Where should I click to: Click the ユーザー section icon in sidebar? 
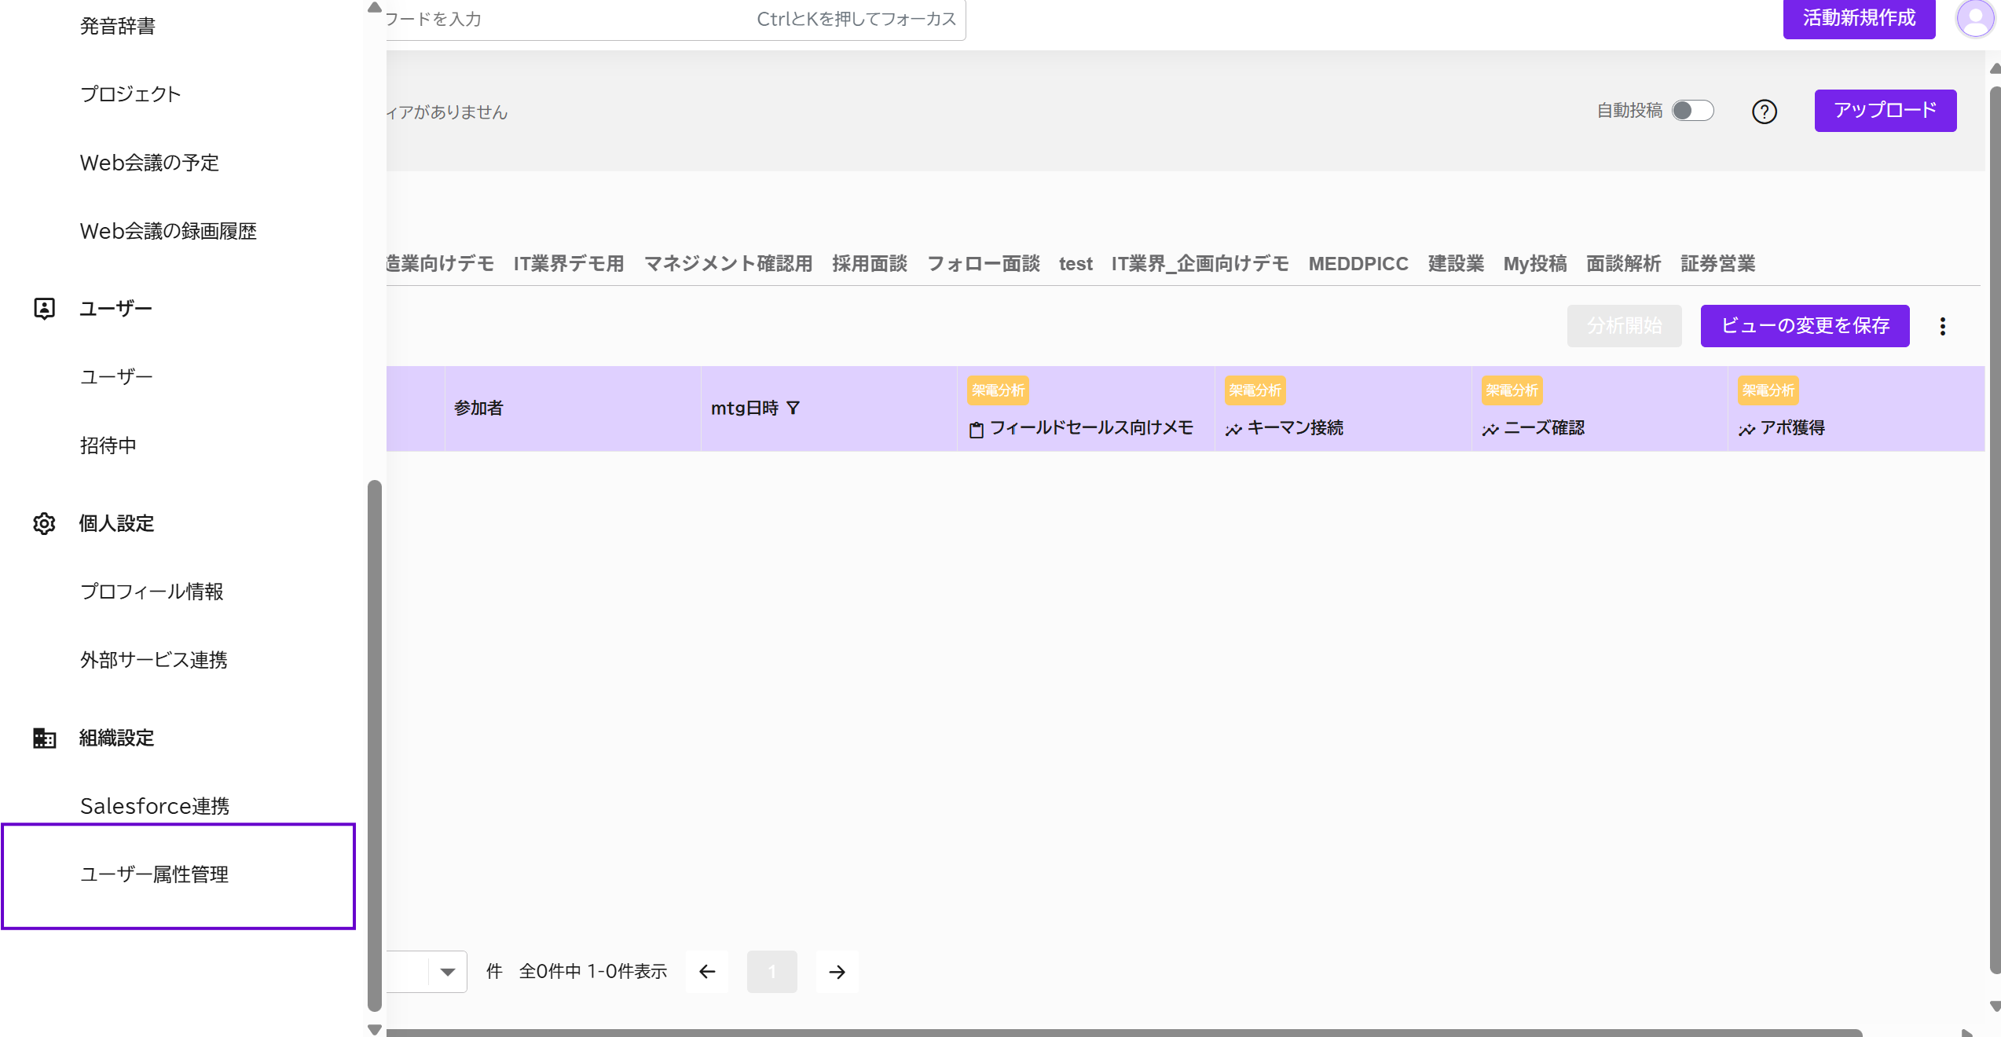(x=45, y=309)
